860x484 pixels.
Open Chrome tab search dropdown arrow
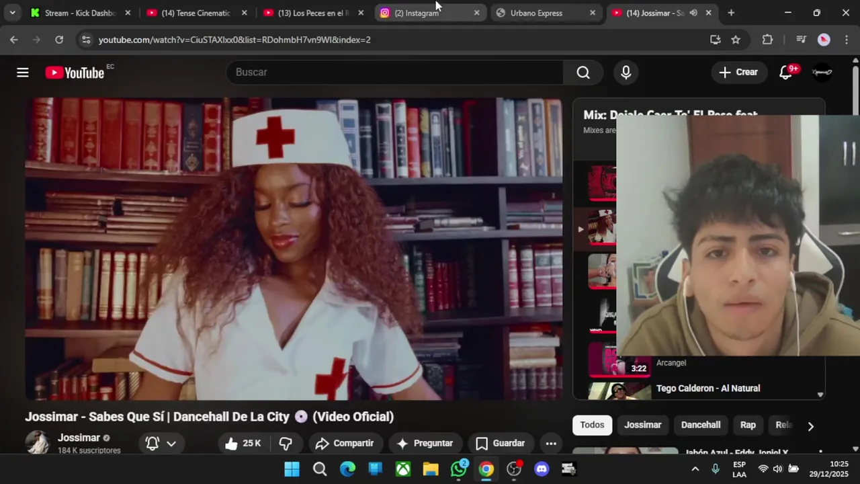pyautogui.click(x=12, y=13)
